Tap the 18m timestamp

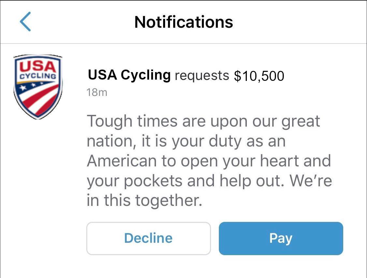[97, 93]
